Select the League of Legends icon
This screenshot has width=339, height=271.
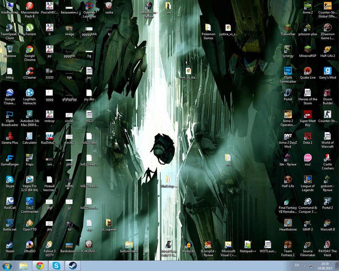308,184
